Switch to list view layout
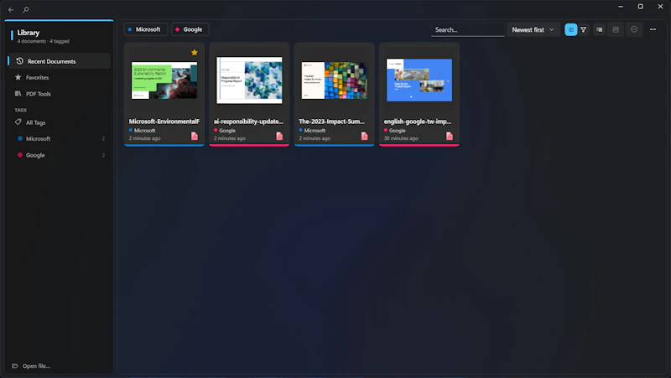 599,29
